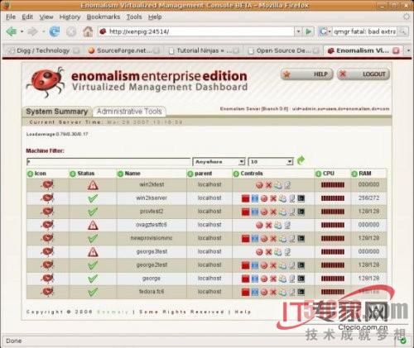Open terminal console for george machine

[301, 279]
